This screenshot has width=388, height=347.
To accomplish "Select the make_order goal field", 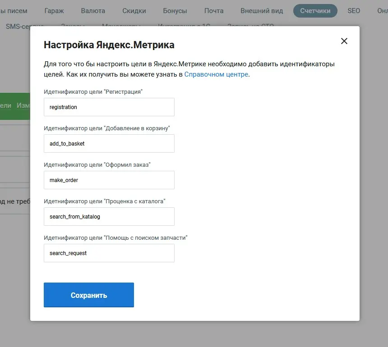I will 109,180.
